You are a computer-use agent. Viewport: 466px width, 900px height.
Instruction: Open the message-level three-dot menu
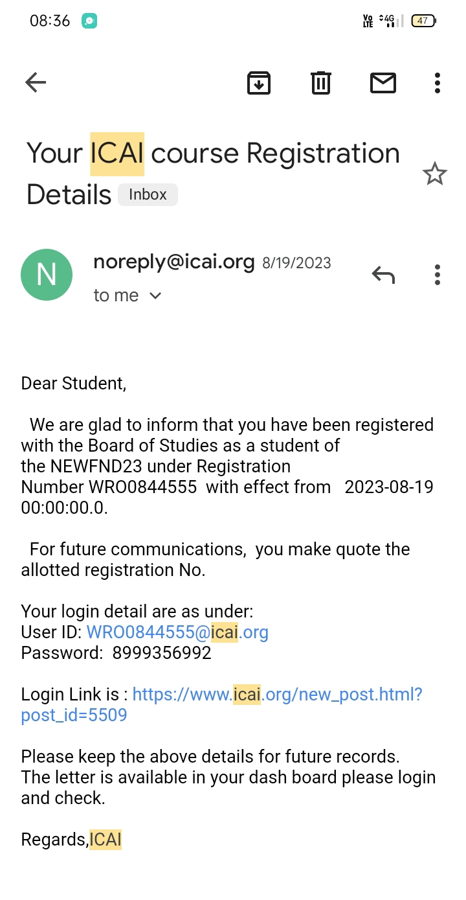pyautogui.click(x=438, y=275)
